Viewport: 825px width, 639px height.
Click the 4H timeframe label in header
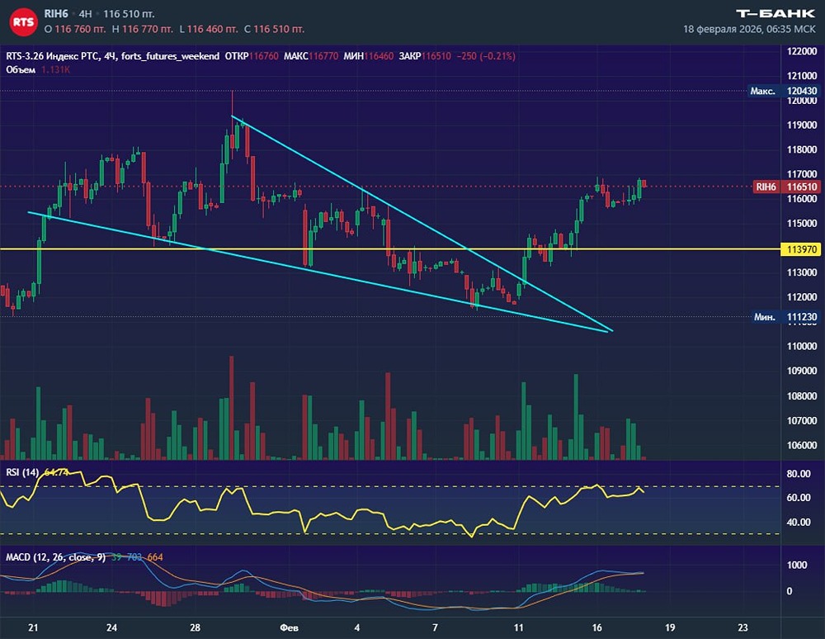point(85,14)
